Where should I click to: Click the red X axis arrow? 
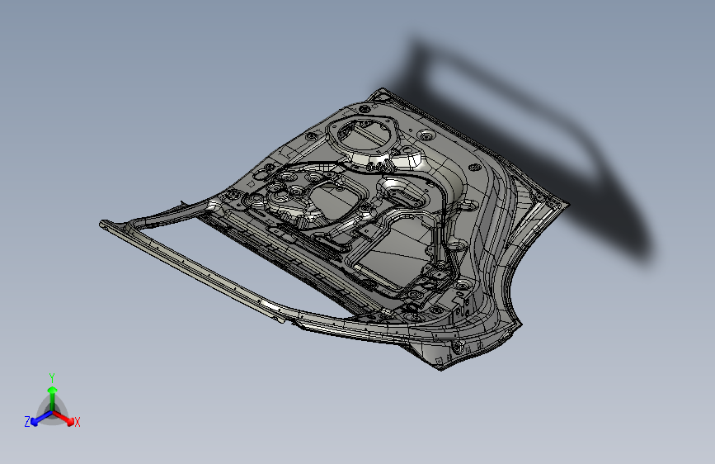coord(64,418)
